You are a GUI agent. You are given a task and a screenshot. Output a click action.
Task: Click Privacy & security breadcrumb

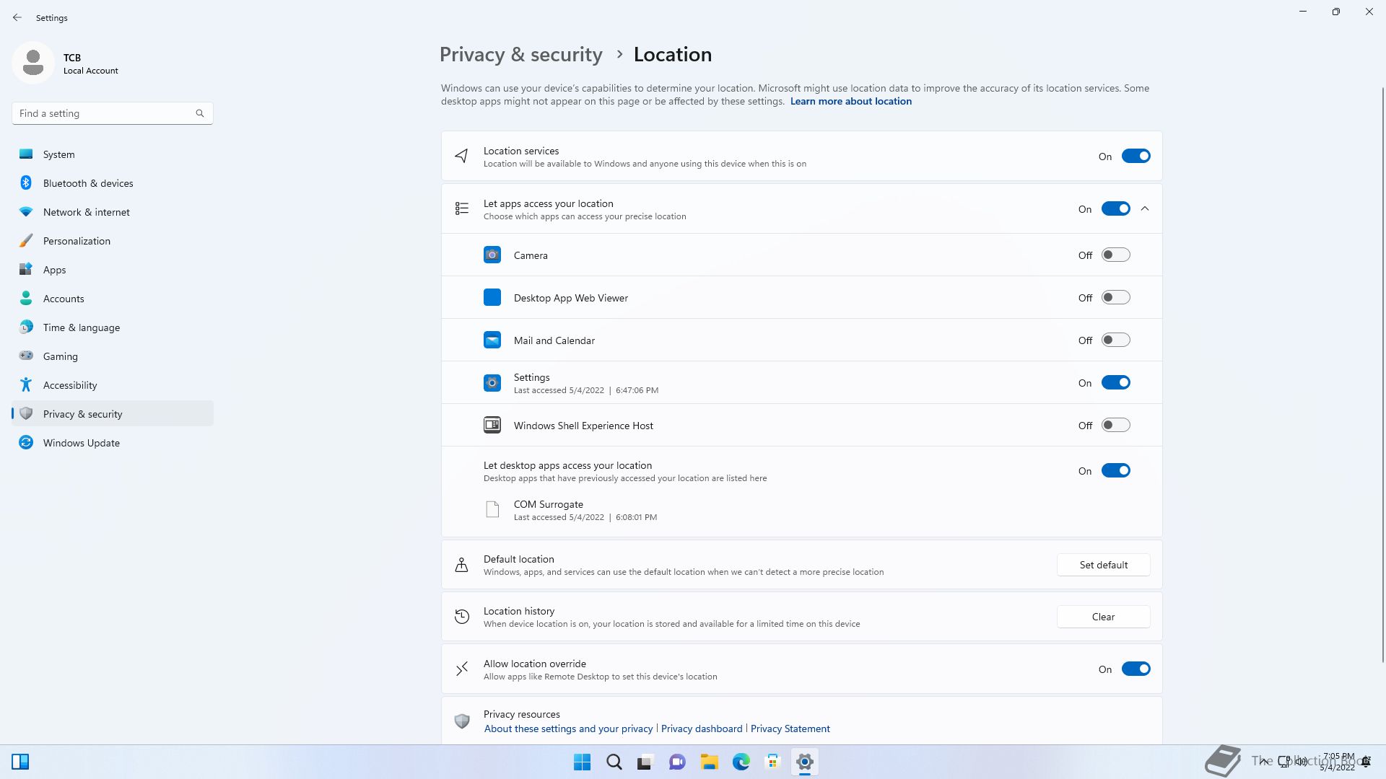tap(520, 55)
